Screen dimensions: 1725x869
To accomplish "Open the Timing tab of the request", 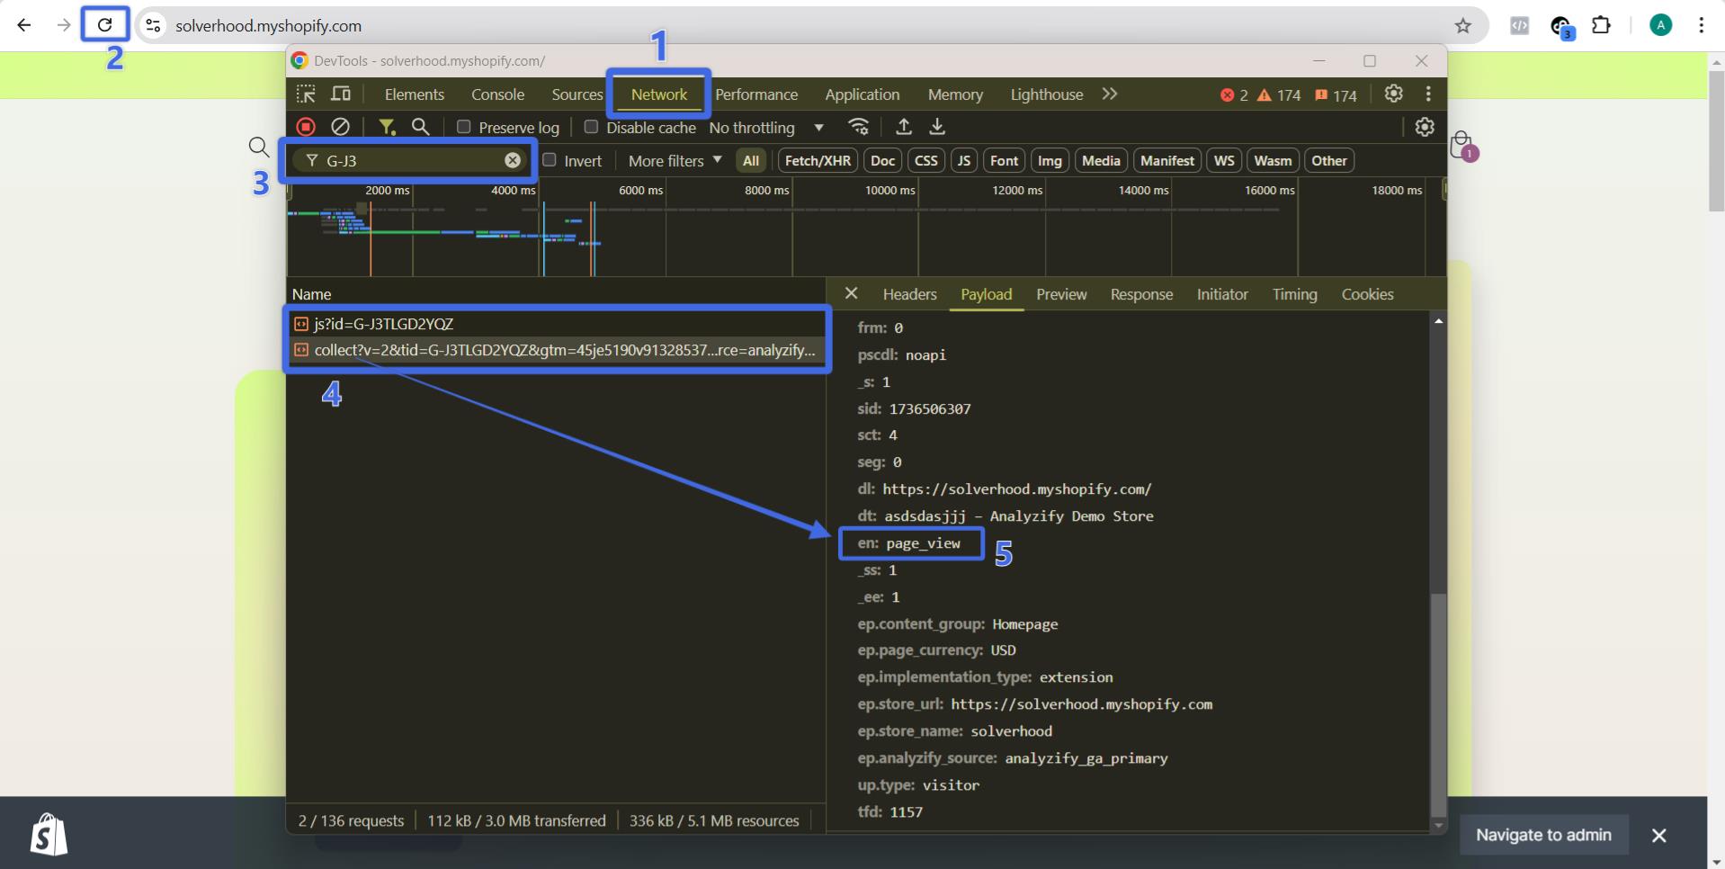I will click(1294, 294).
